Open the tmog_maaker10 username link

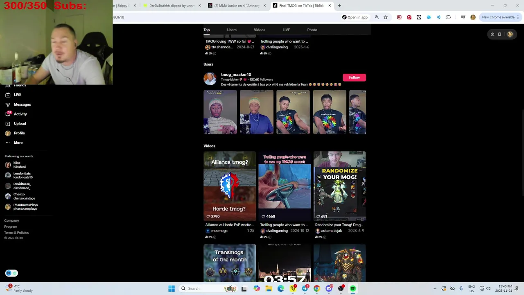coord(236,75)
